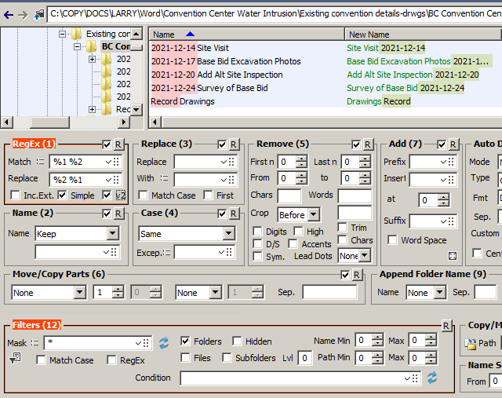
Task: Open the Filters Mask list icon
Action: (35, 343)
